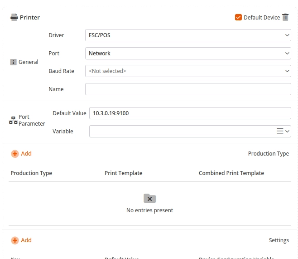Open the Baud Rate dropdown
Image resolution: width=298 pixels, height=259 pixels.
coord(187,71)
